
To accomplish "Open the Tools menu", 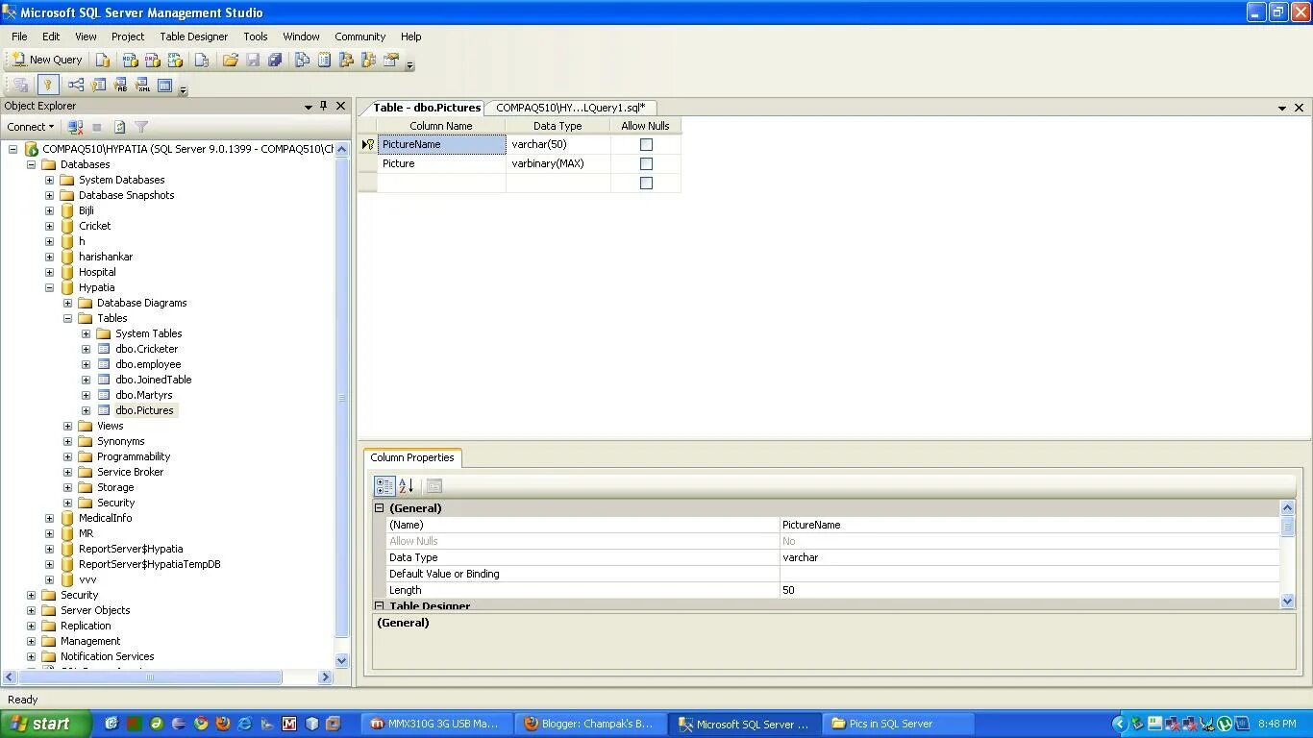I will pos(255,37).
